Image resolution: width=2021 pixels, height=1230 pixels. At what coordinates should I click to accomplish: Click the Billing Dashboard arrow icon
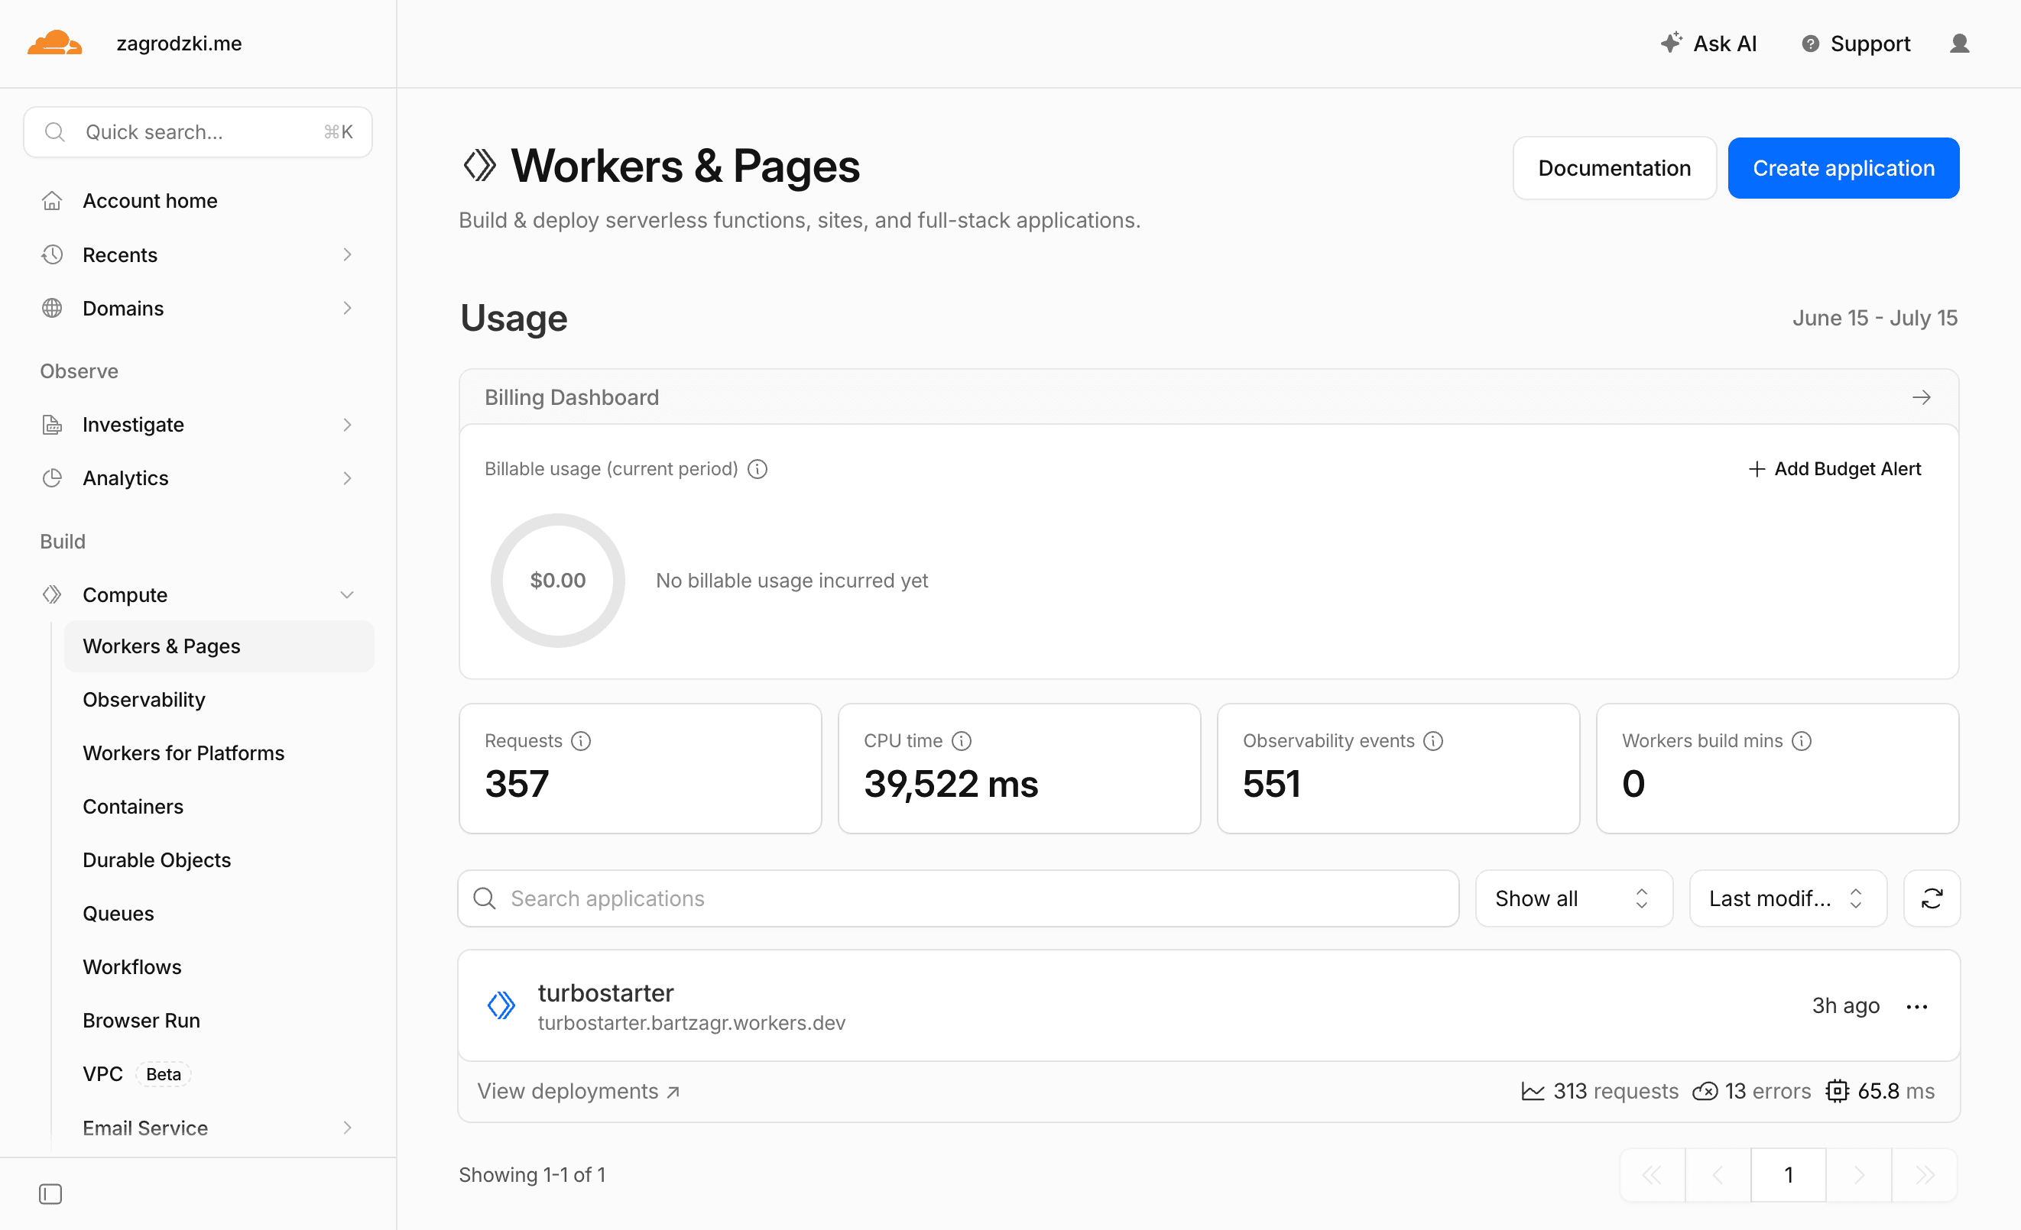tap(1921, 398)
